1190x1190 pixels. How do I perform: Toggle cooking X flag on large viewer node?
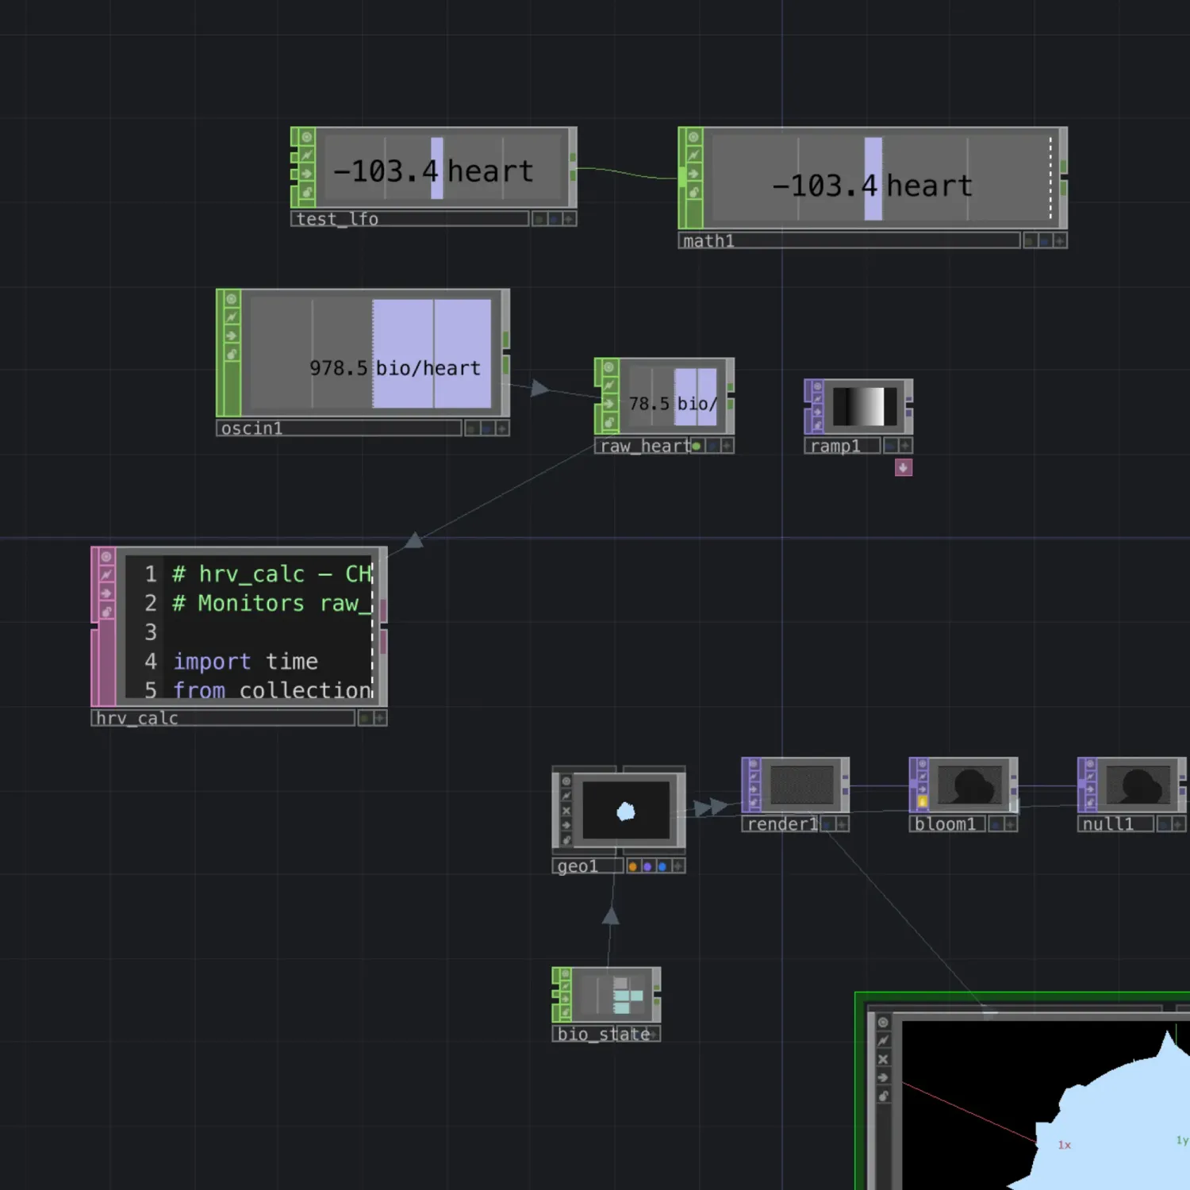coord(883,1059)
